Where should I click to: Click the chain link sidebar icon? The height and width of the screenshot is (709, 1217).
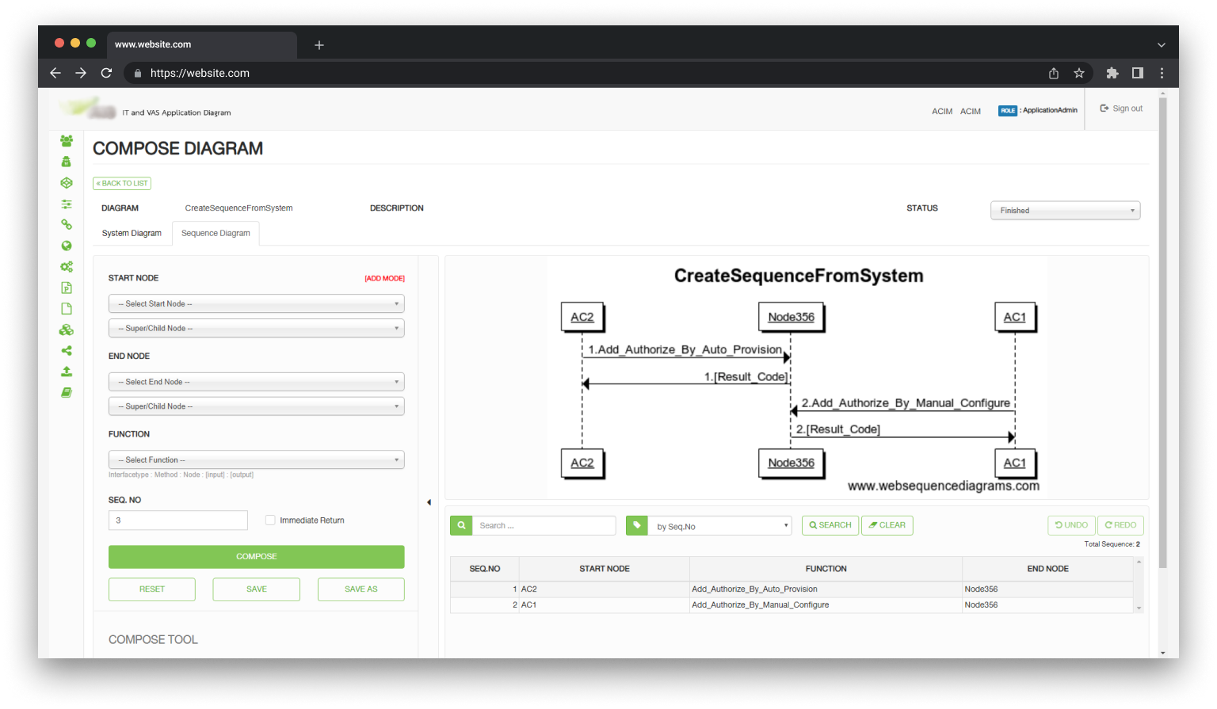pos(67,225)
